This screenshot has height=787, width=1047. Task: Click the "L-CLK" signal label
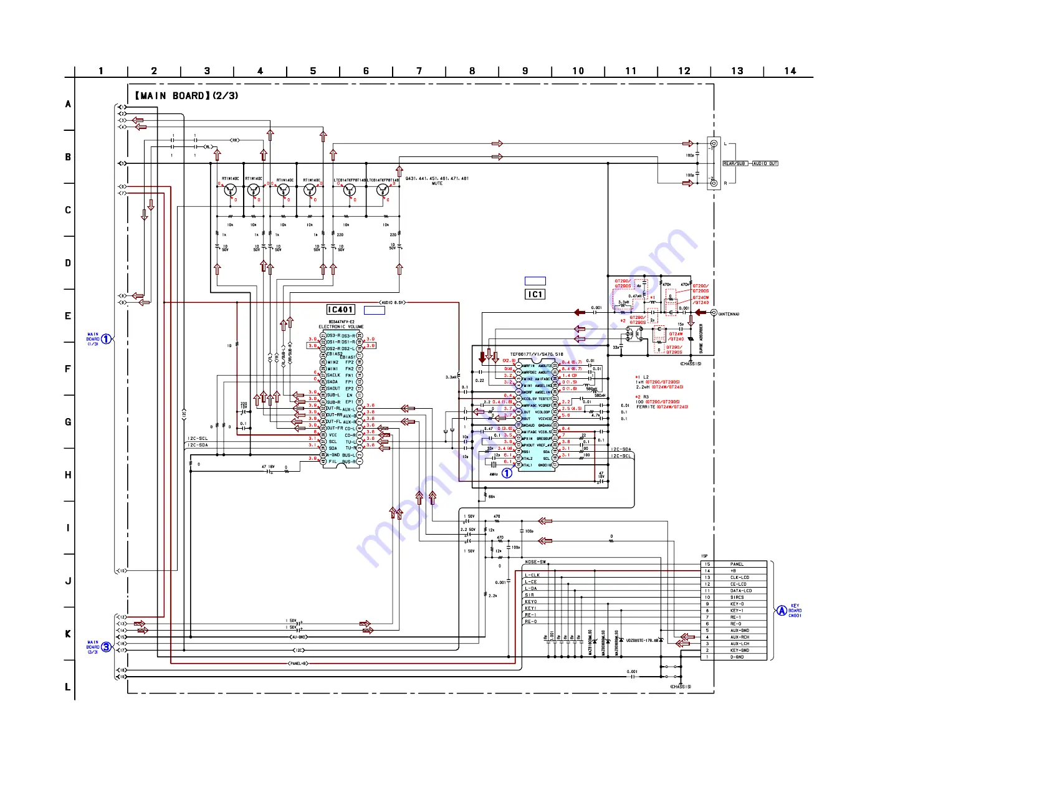point(532,575)
